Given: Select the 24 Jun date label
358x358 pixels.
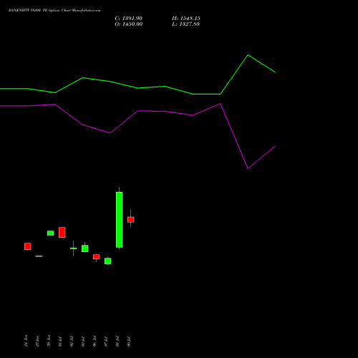Looking at the screenshot, I should click(26, 341).
